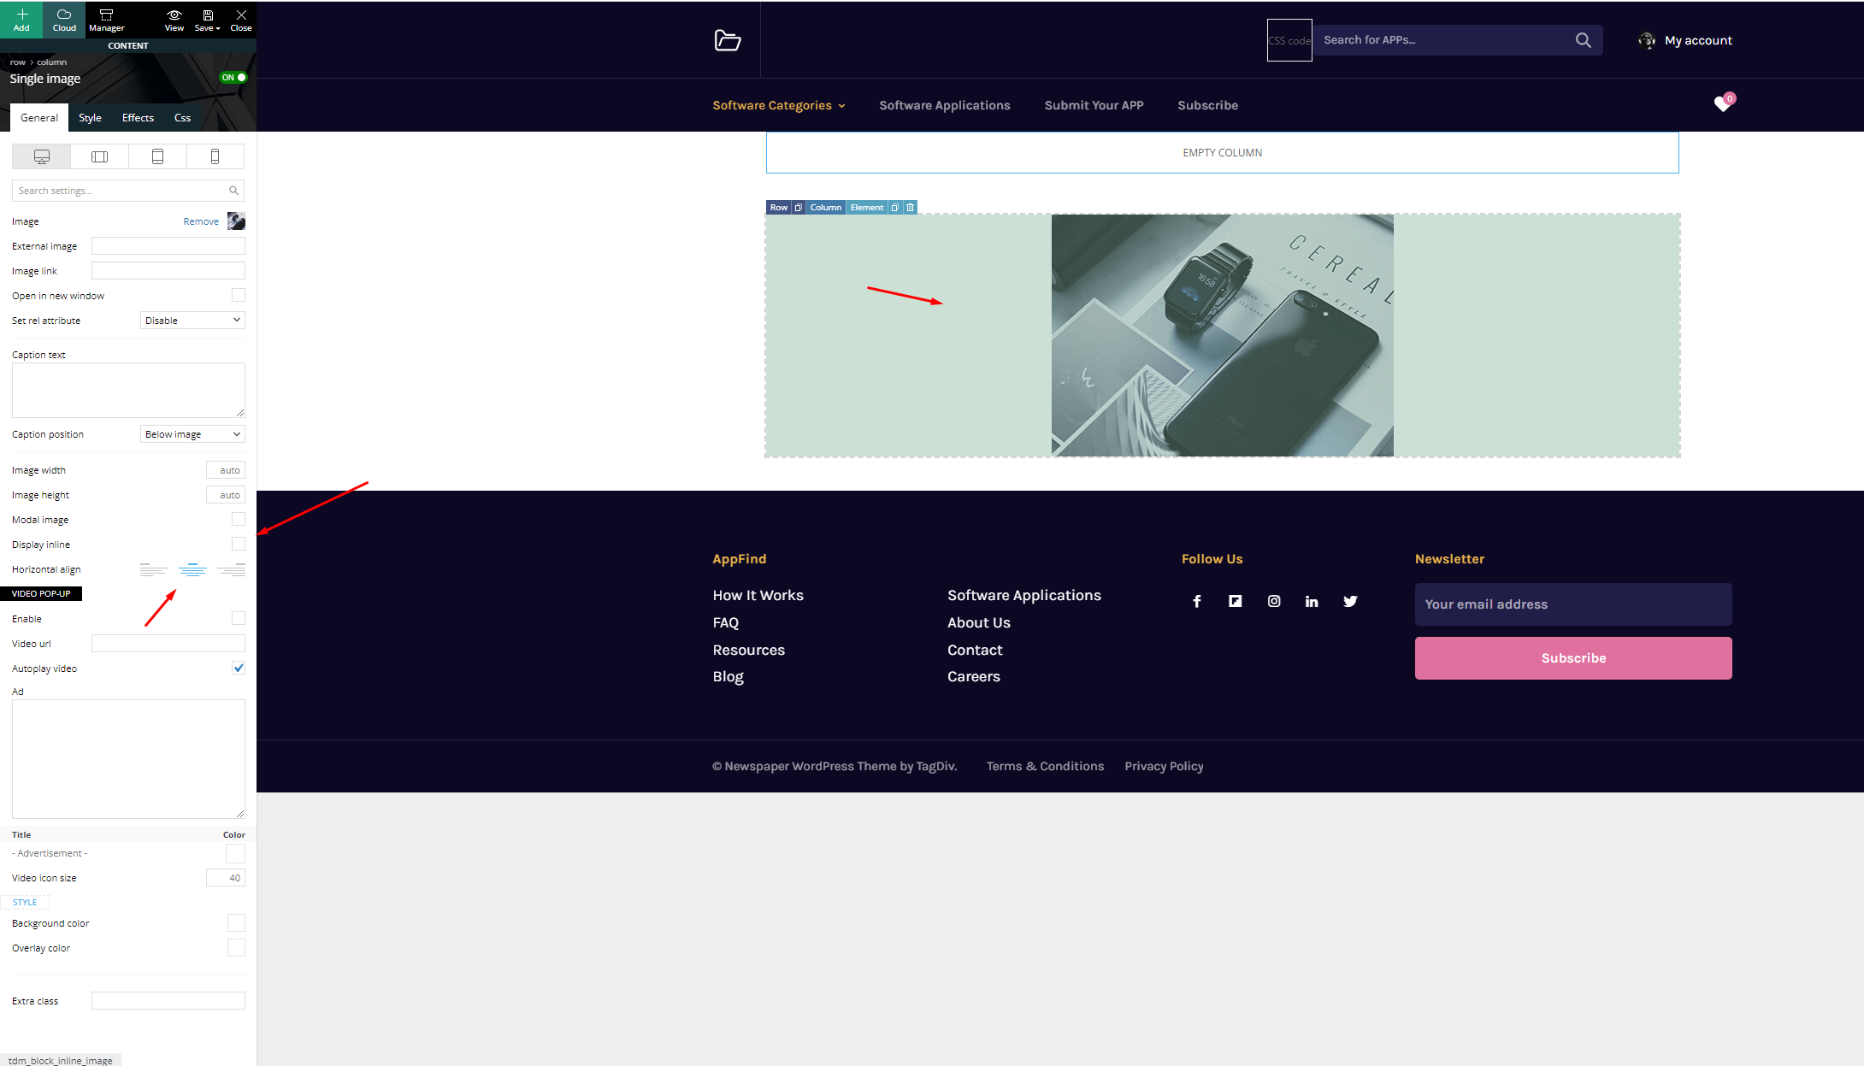Screen dimensions: 1864x1066
Task: Click the Video url field
Action: (168, 644)
